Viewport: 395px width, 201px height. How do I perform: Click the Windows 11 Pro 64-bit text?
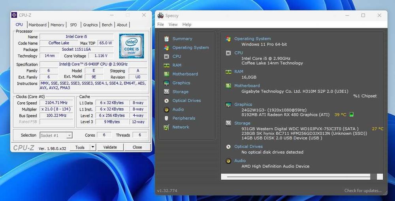click(x=264, y=44)
